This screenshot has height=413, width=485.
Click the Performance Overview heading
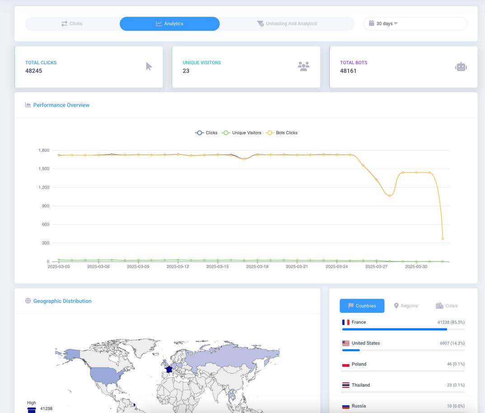click(61, 105)
